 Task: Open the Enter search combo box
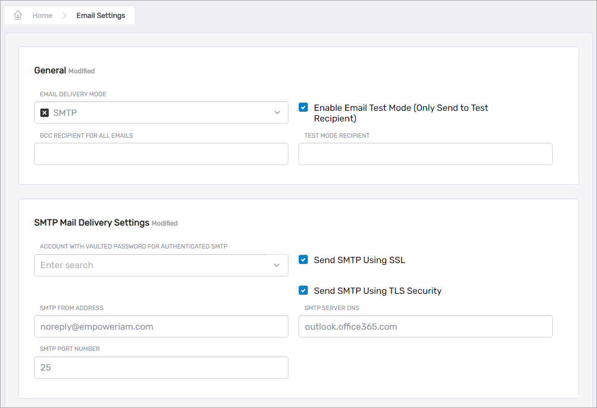coord(161,265)
